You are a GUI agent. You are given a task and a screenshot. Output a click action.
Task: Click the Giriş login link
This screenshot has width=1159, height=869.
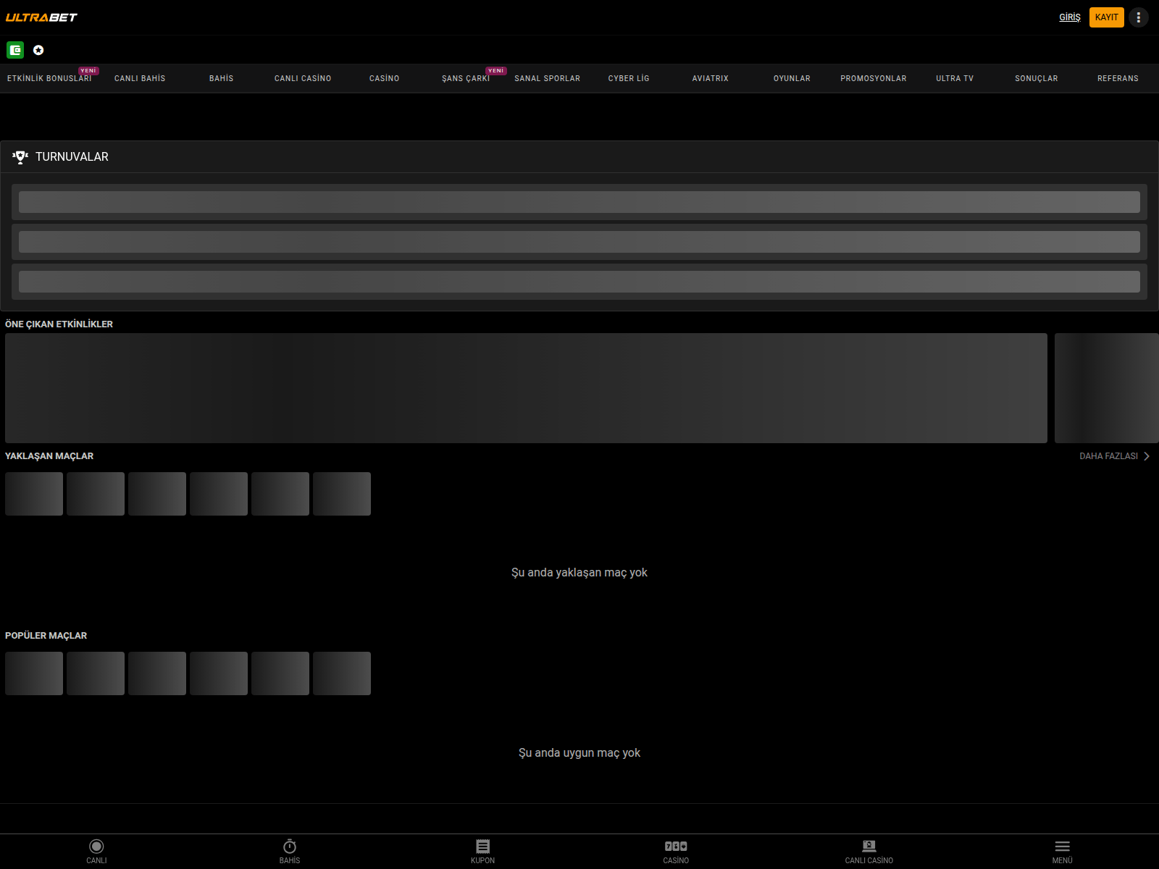[1070, 17]
